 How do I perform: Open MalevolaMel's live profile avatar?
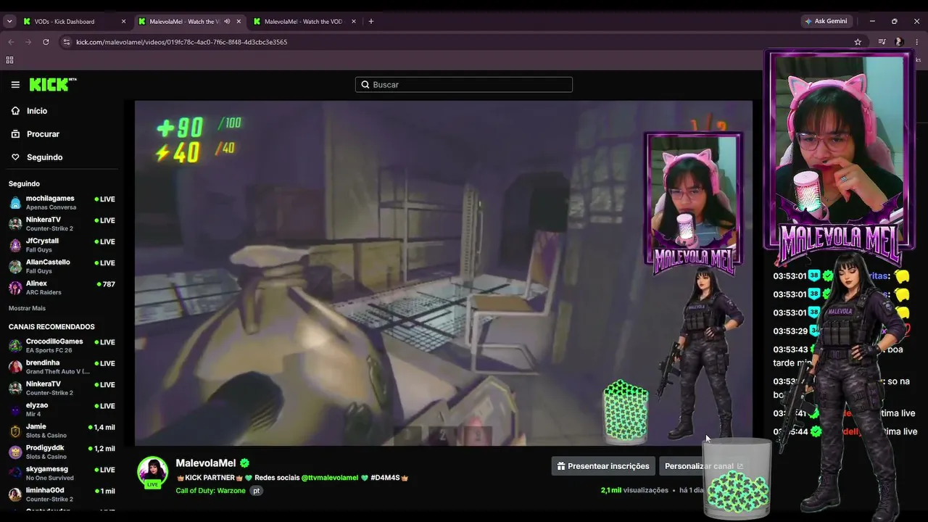[x=153, y=472]
